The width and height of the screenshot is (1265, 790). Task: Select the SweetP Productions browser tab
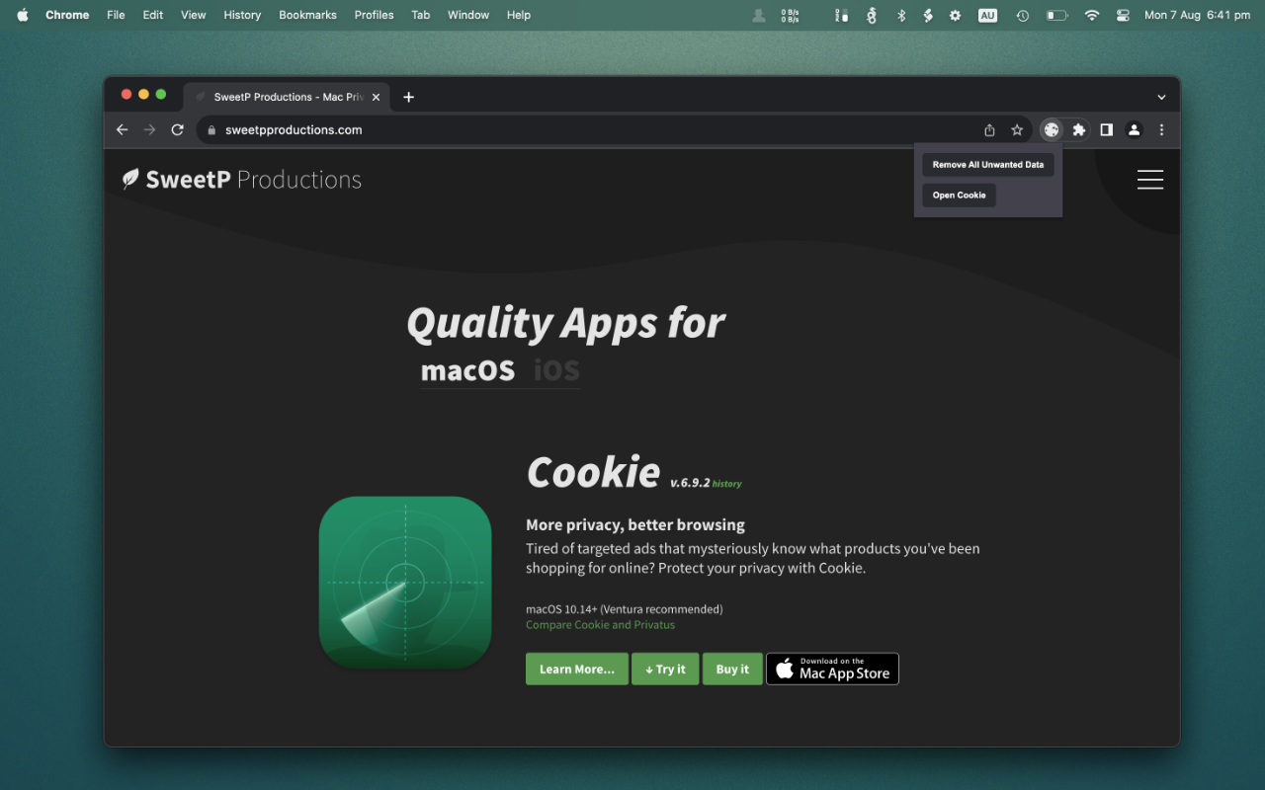point(287,97)
